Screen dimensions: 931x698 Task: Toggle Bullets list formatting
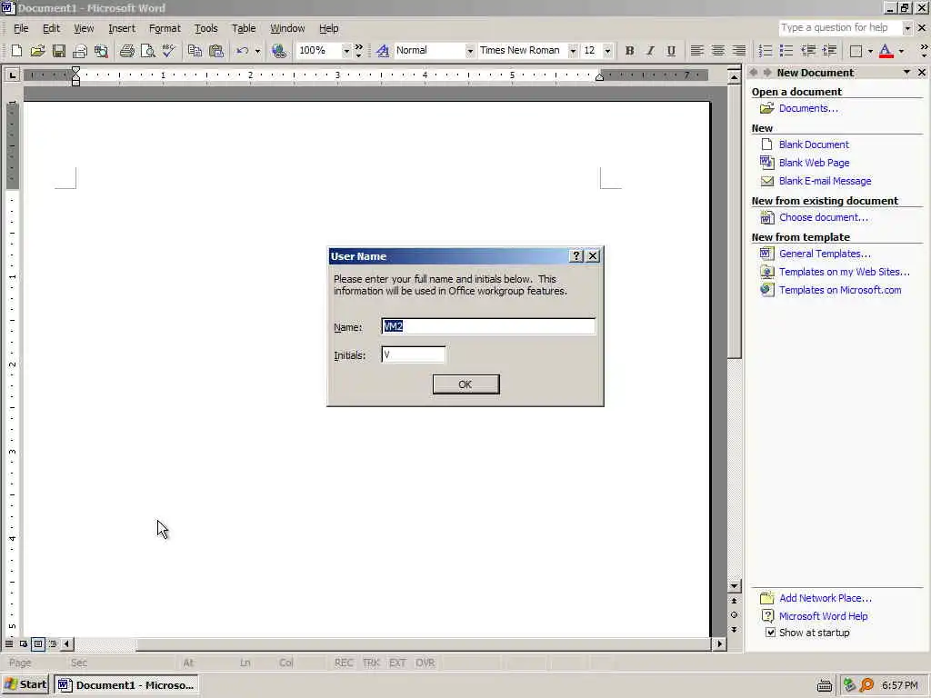(x=786, y=51)
